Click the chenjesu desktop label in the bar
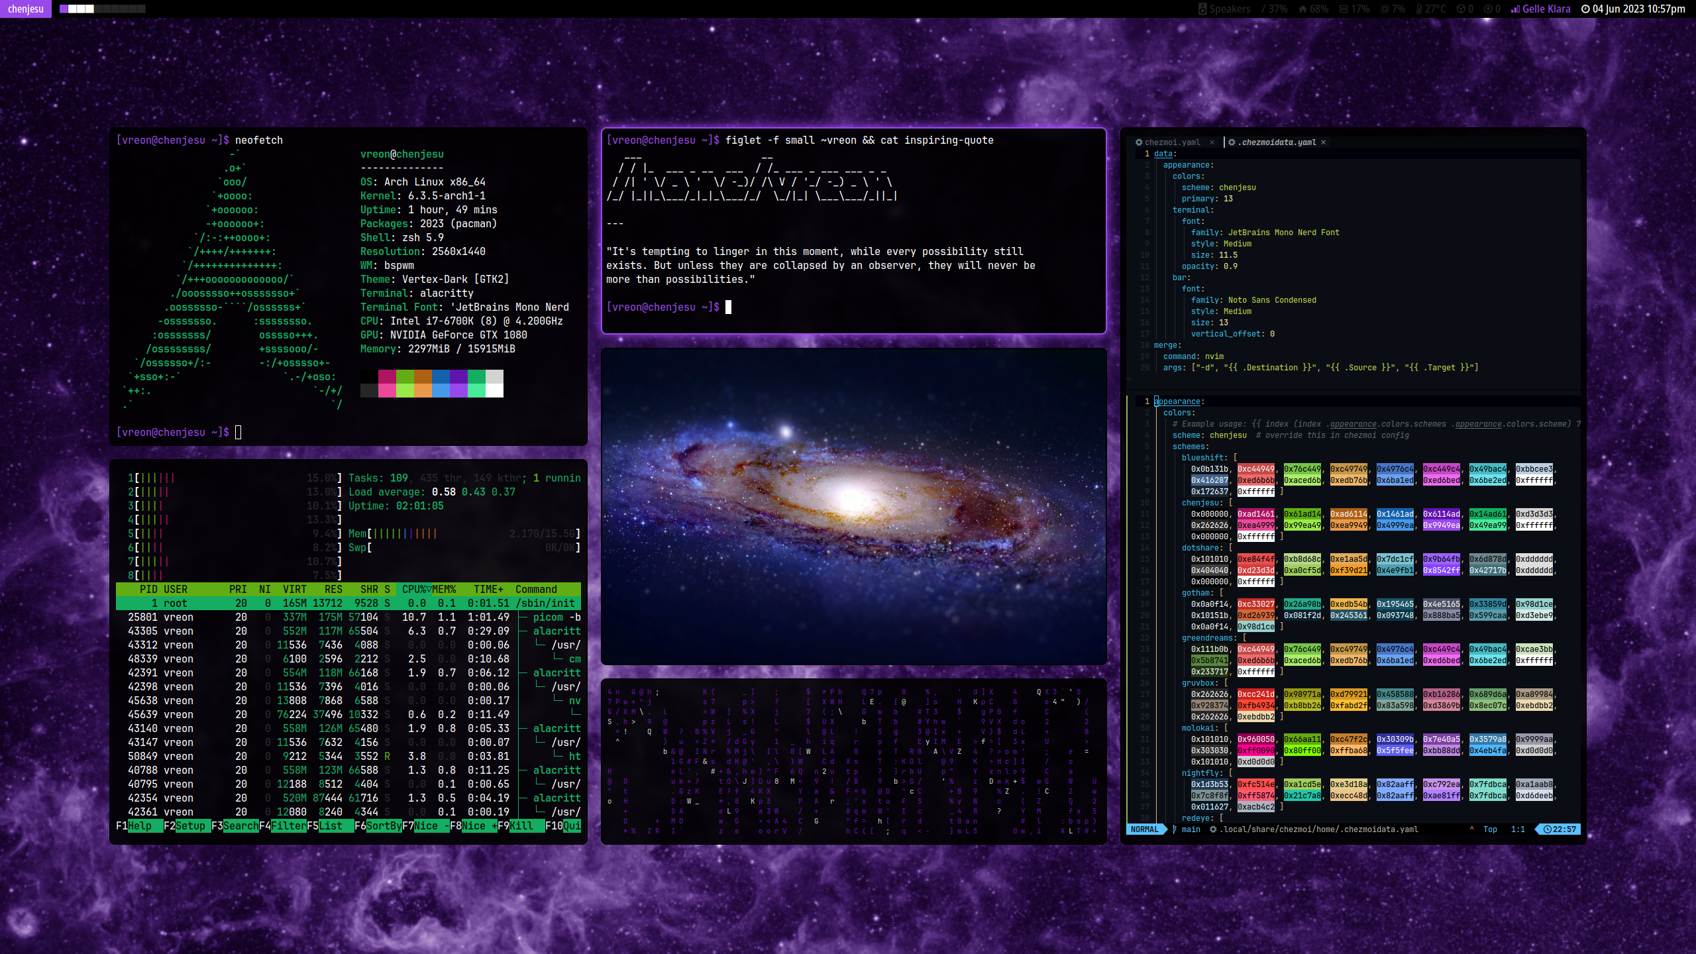The image size is (1696, 954). tap(26, 9)
